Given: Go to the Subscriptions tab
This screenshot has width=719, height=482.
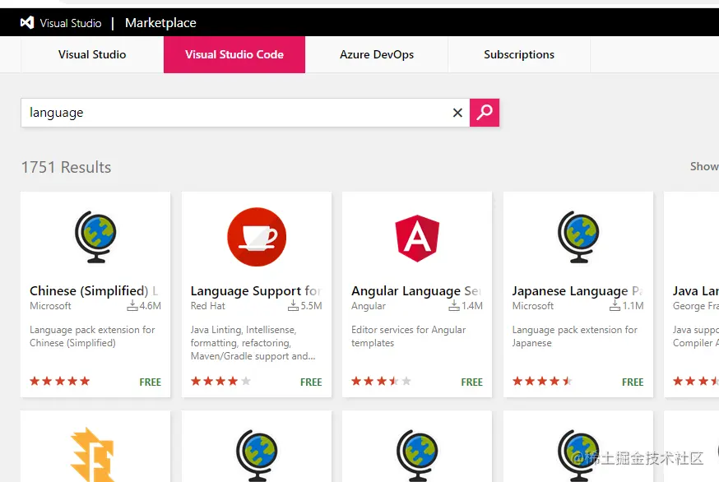Looking at the screenshot, I should tap(519, 54).
